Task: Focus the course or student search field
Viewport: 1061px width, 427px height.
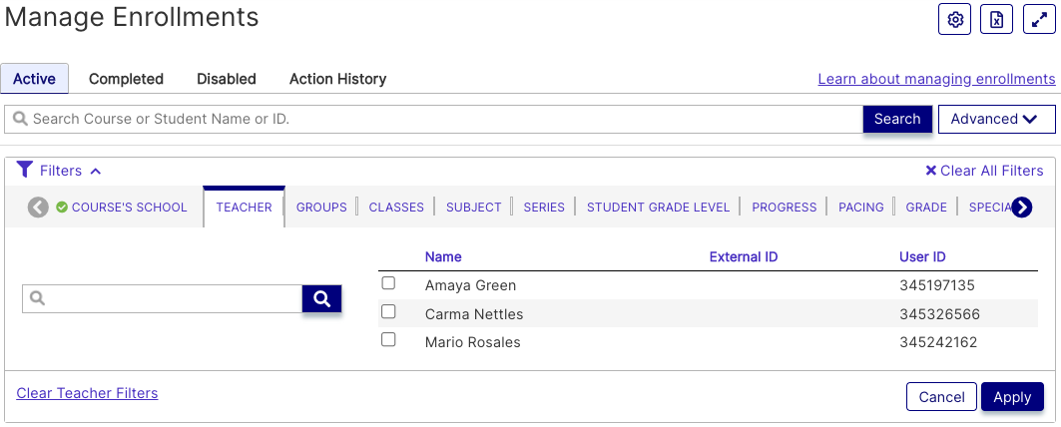Action: [x=434, y=119]
